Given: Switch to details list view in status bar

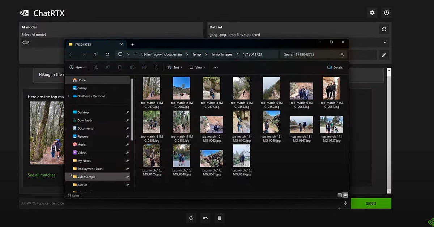Looking at the screenshot, I should pyautogui.click(x=339, y=195).
